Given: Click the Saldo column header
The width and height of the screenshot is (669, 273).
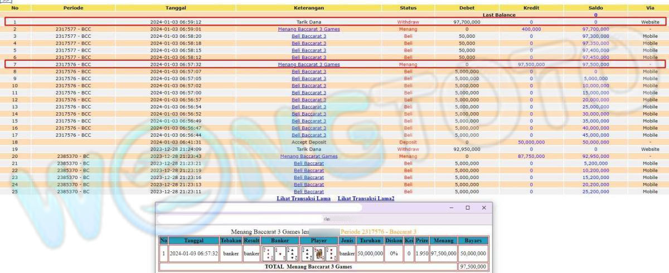Looking at the screenshot, I should point(595,8).
